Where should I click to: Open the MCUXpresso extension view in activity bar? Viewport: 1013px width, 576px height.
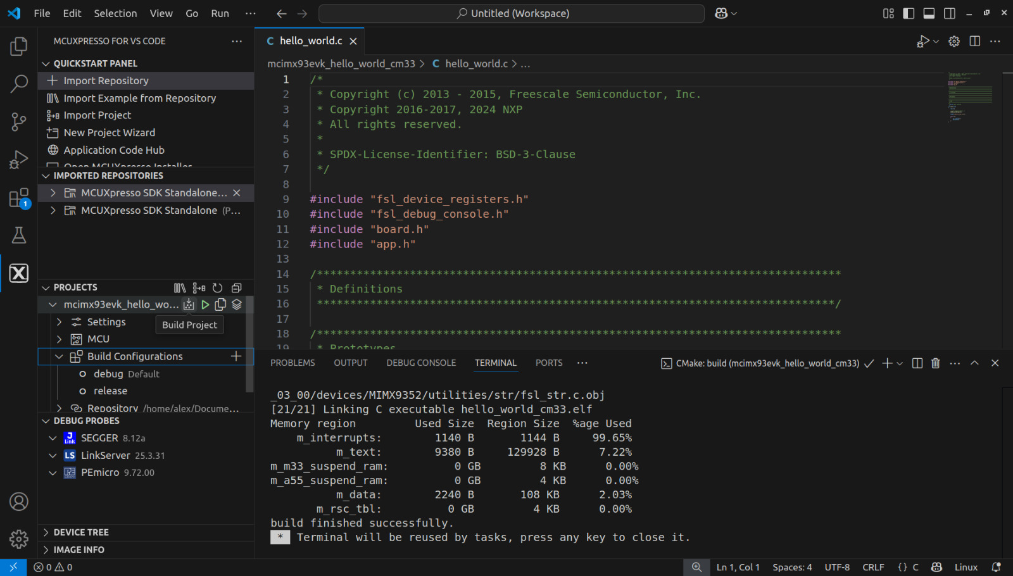18,273
